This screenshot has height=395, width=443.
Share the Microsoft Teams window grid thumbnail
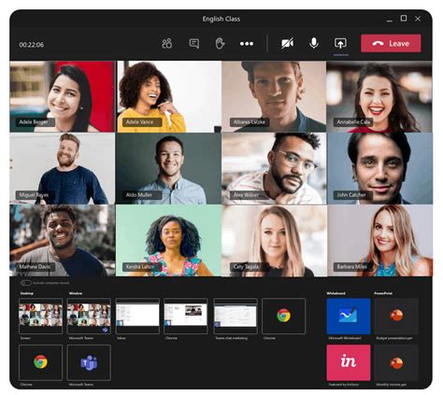pyautogui.click(x=89, y=316)
